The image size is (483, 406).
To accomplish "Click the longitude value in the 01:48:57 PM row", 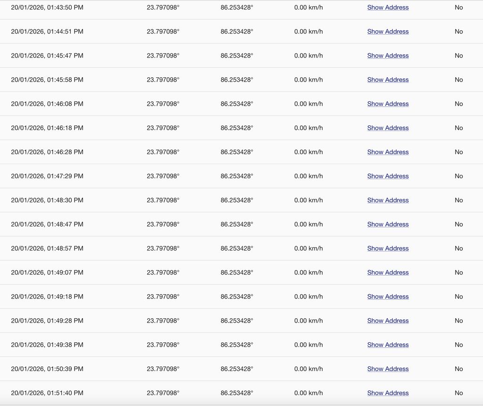I will [x=238, y=248].
